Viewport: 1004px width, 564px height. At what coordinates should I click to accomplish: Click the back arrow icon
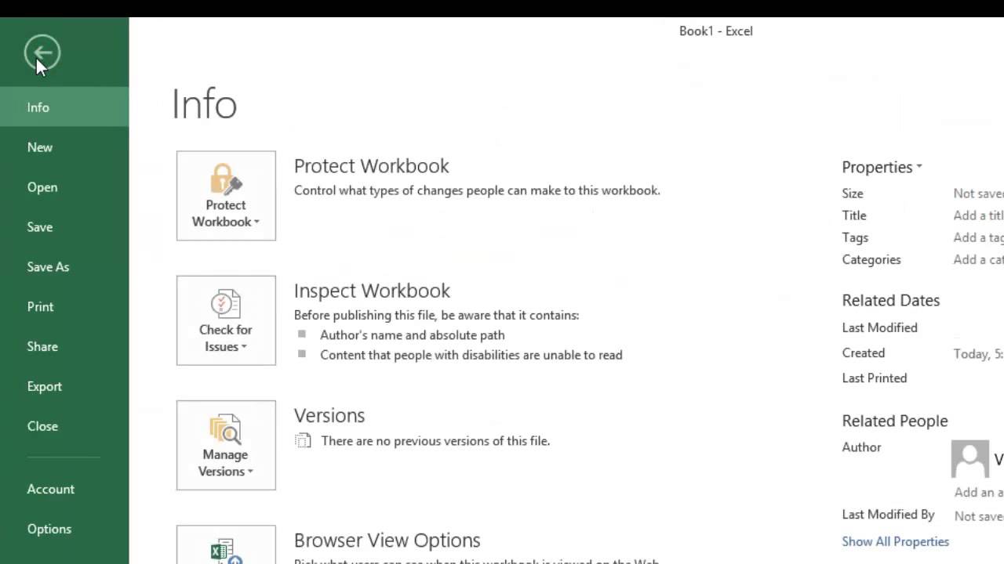pos(42,53)
